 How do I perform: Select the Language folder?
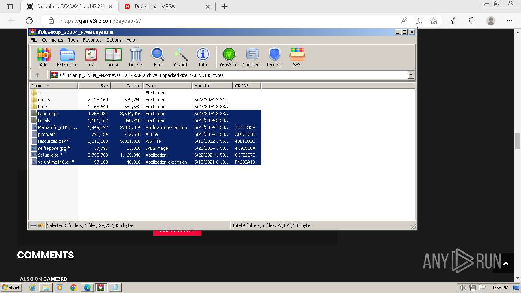click(145, 114)
